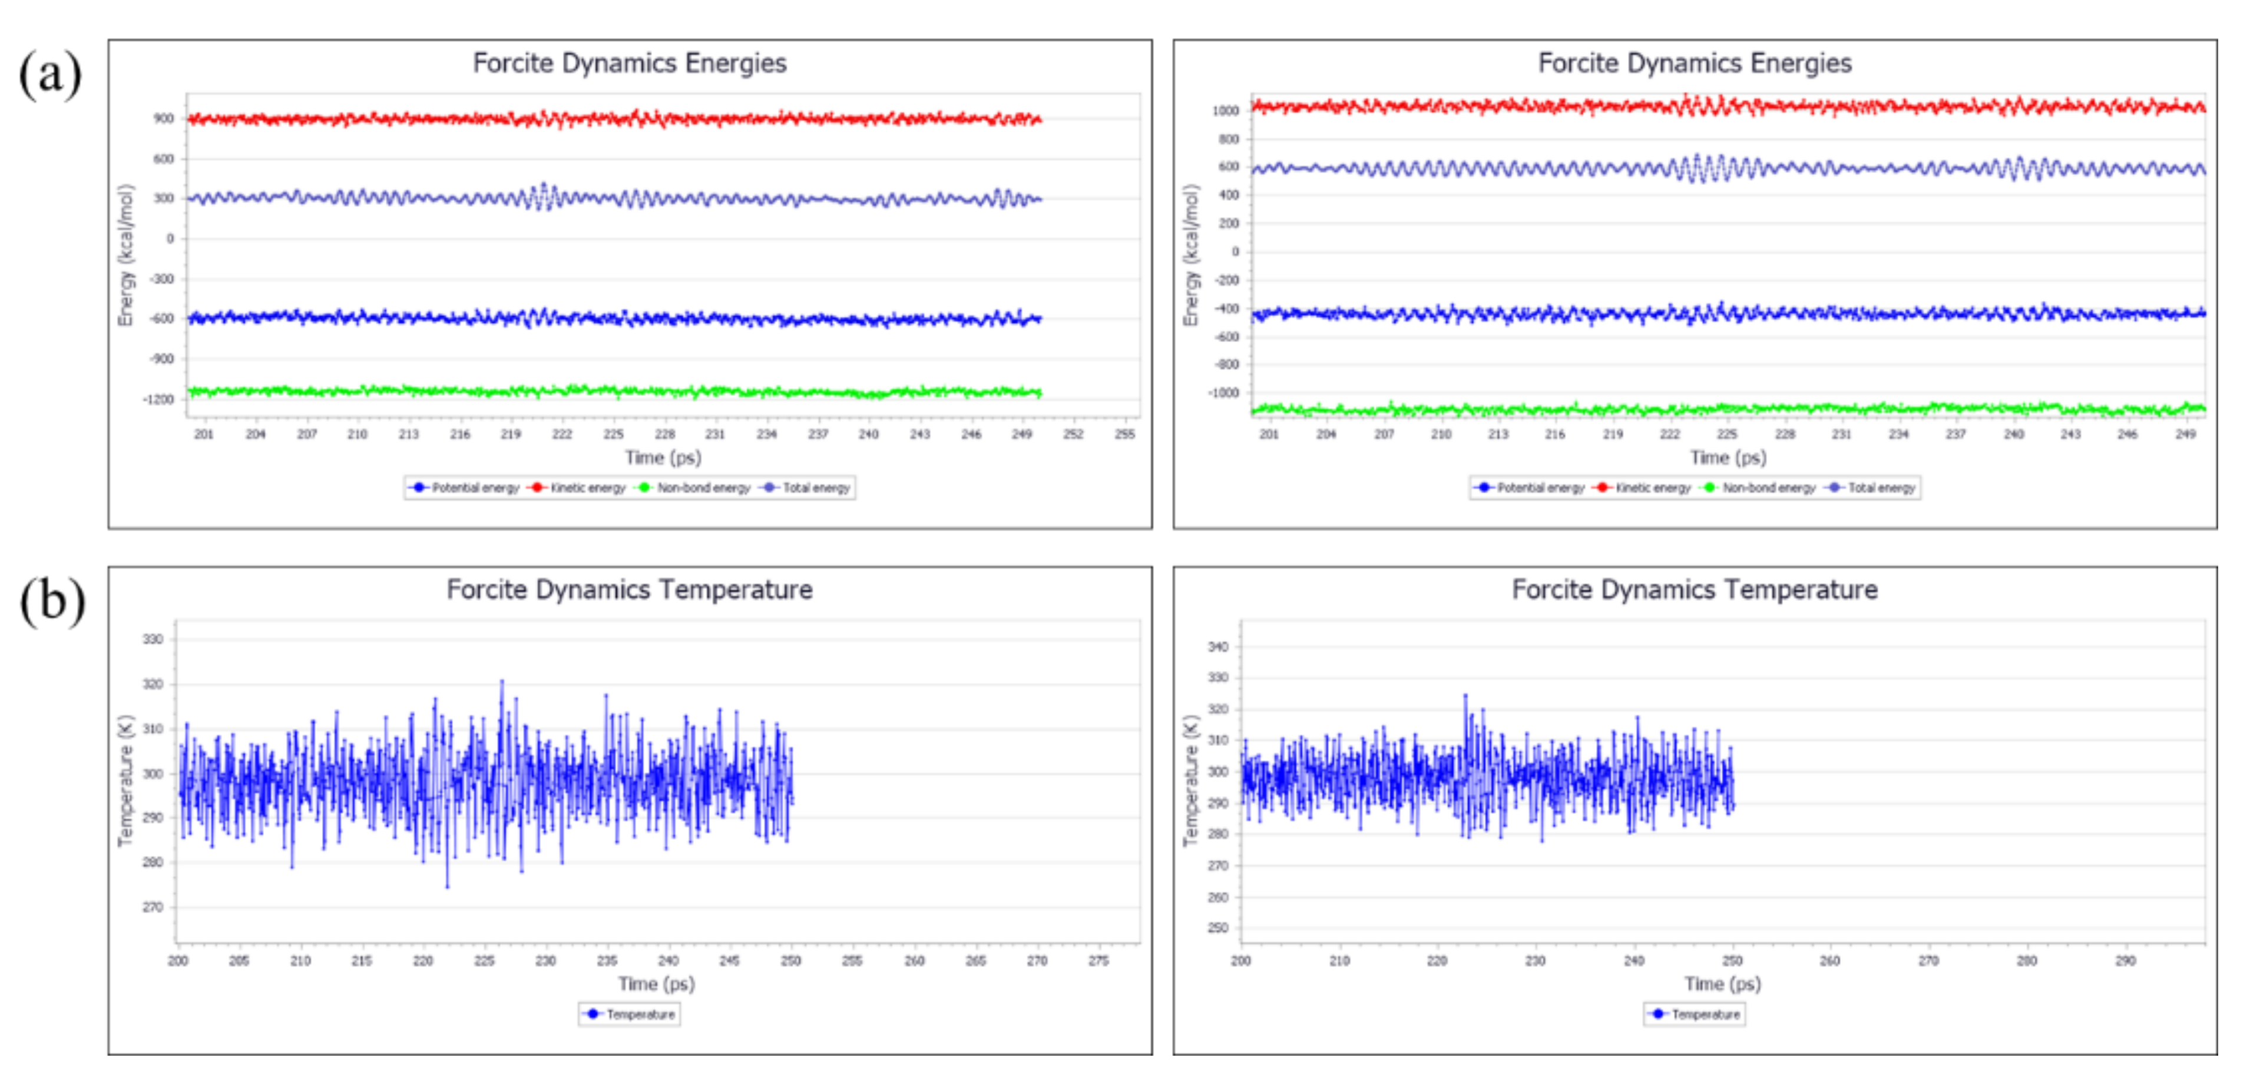Viewport: 2250px width, 1081px height.
Task: Click Kinetic energy legend marker in left energies chart
Action: coord(537,488)
